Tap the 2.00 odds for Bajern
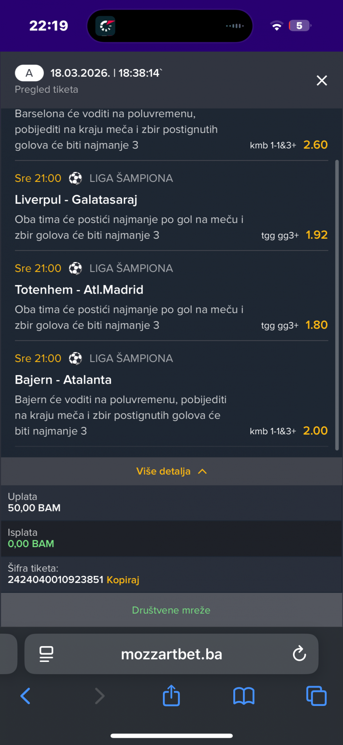343x745 pixels. 315,431
